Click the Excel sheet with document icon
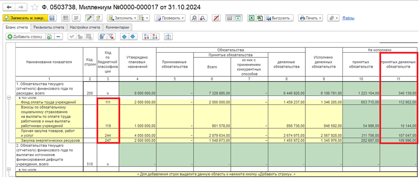 pos(260,18)
